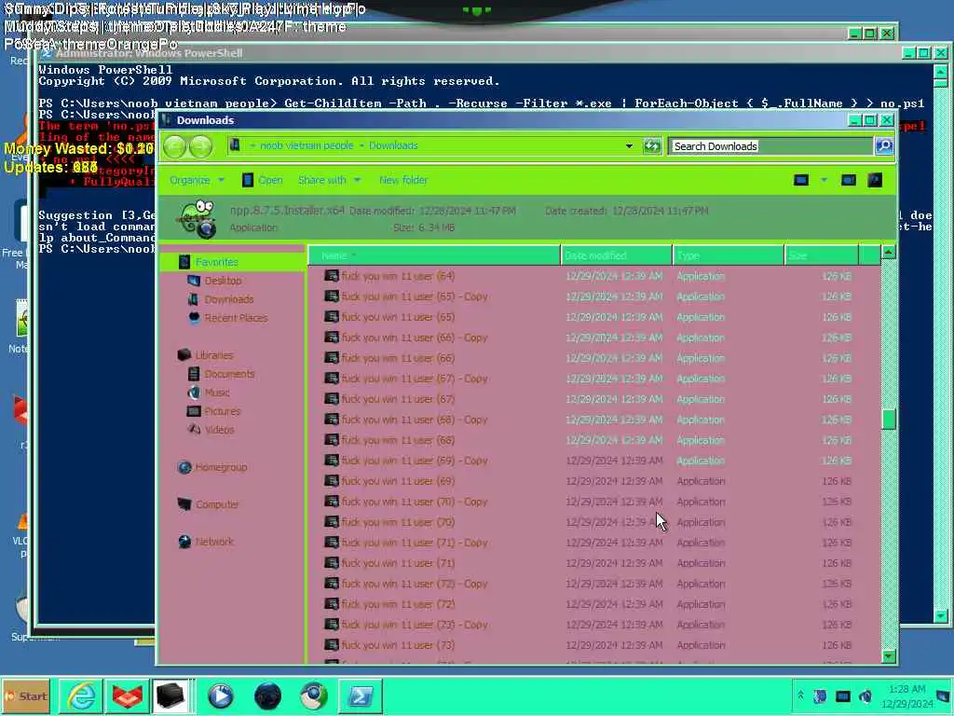Select Downloads in navigation pane
Viewport: 954px width, 716px height.
[x=228, y=299]
